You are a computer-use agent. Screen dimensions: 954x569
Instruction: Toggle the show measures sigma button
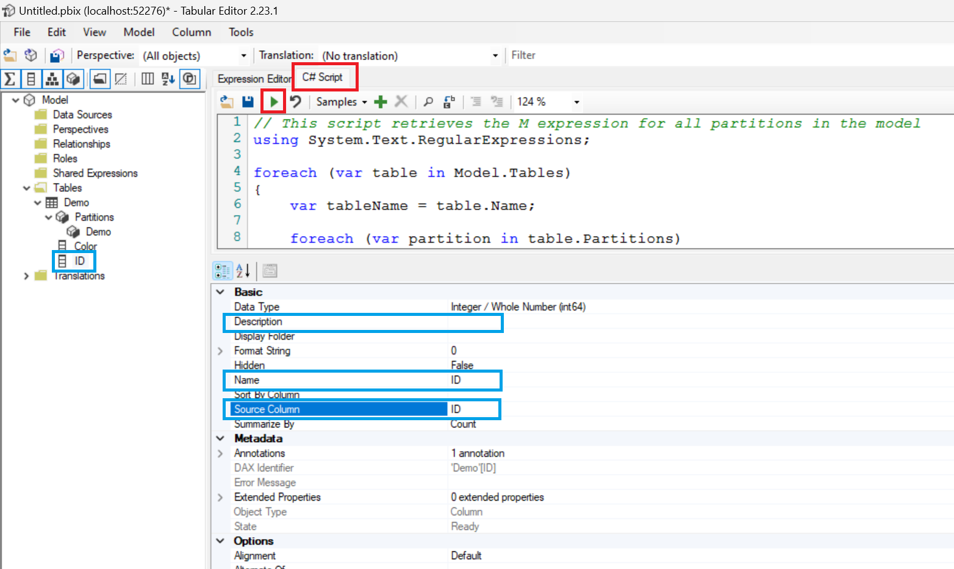tap(10, 79)
